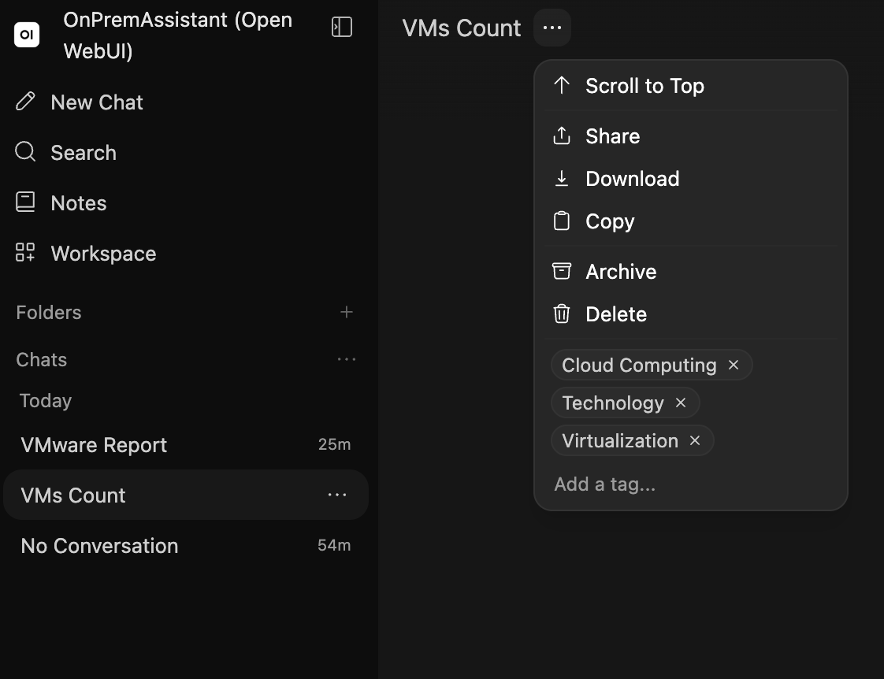This screenshot has height=679, width=884.
Task: Open Search in the sidebar
Action: point(185,152)
